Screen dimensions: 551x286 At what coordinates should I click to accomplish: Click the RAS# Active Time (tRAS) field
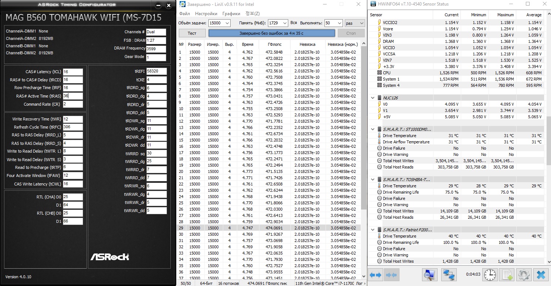pyautogui.click(x=73, y=96)
